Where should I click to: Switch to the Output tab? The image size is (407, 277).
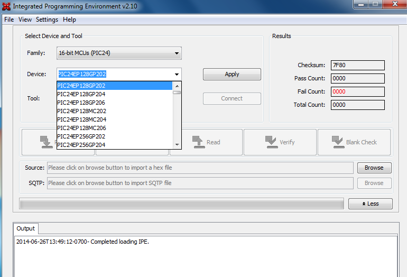coord(25,228)
